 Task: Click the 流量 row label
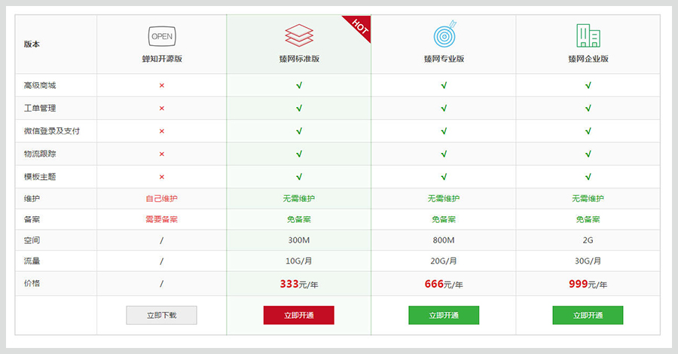[x=32, y=261]
